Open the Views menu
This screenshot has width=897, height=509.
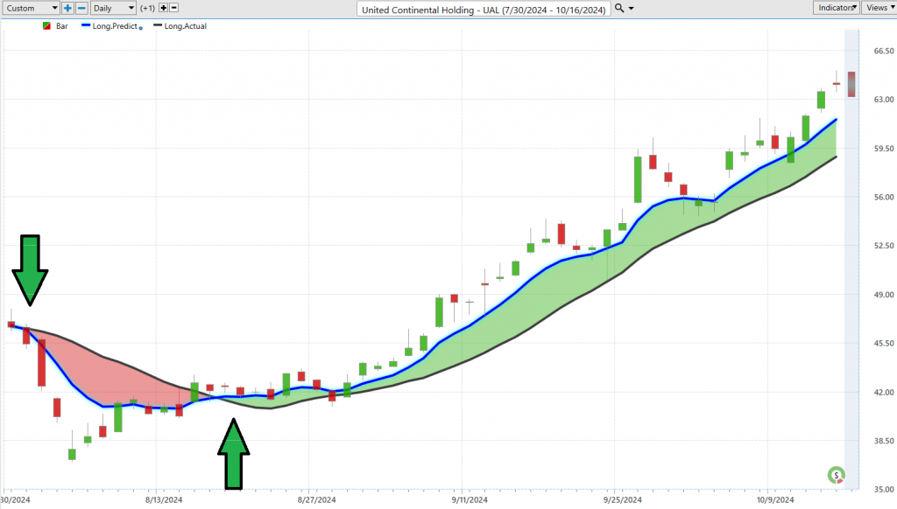click(879, 8)
